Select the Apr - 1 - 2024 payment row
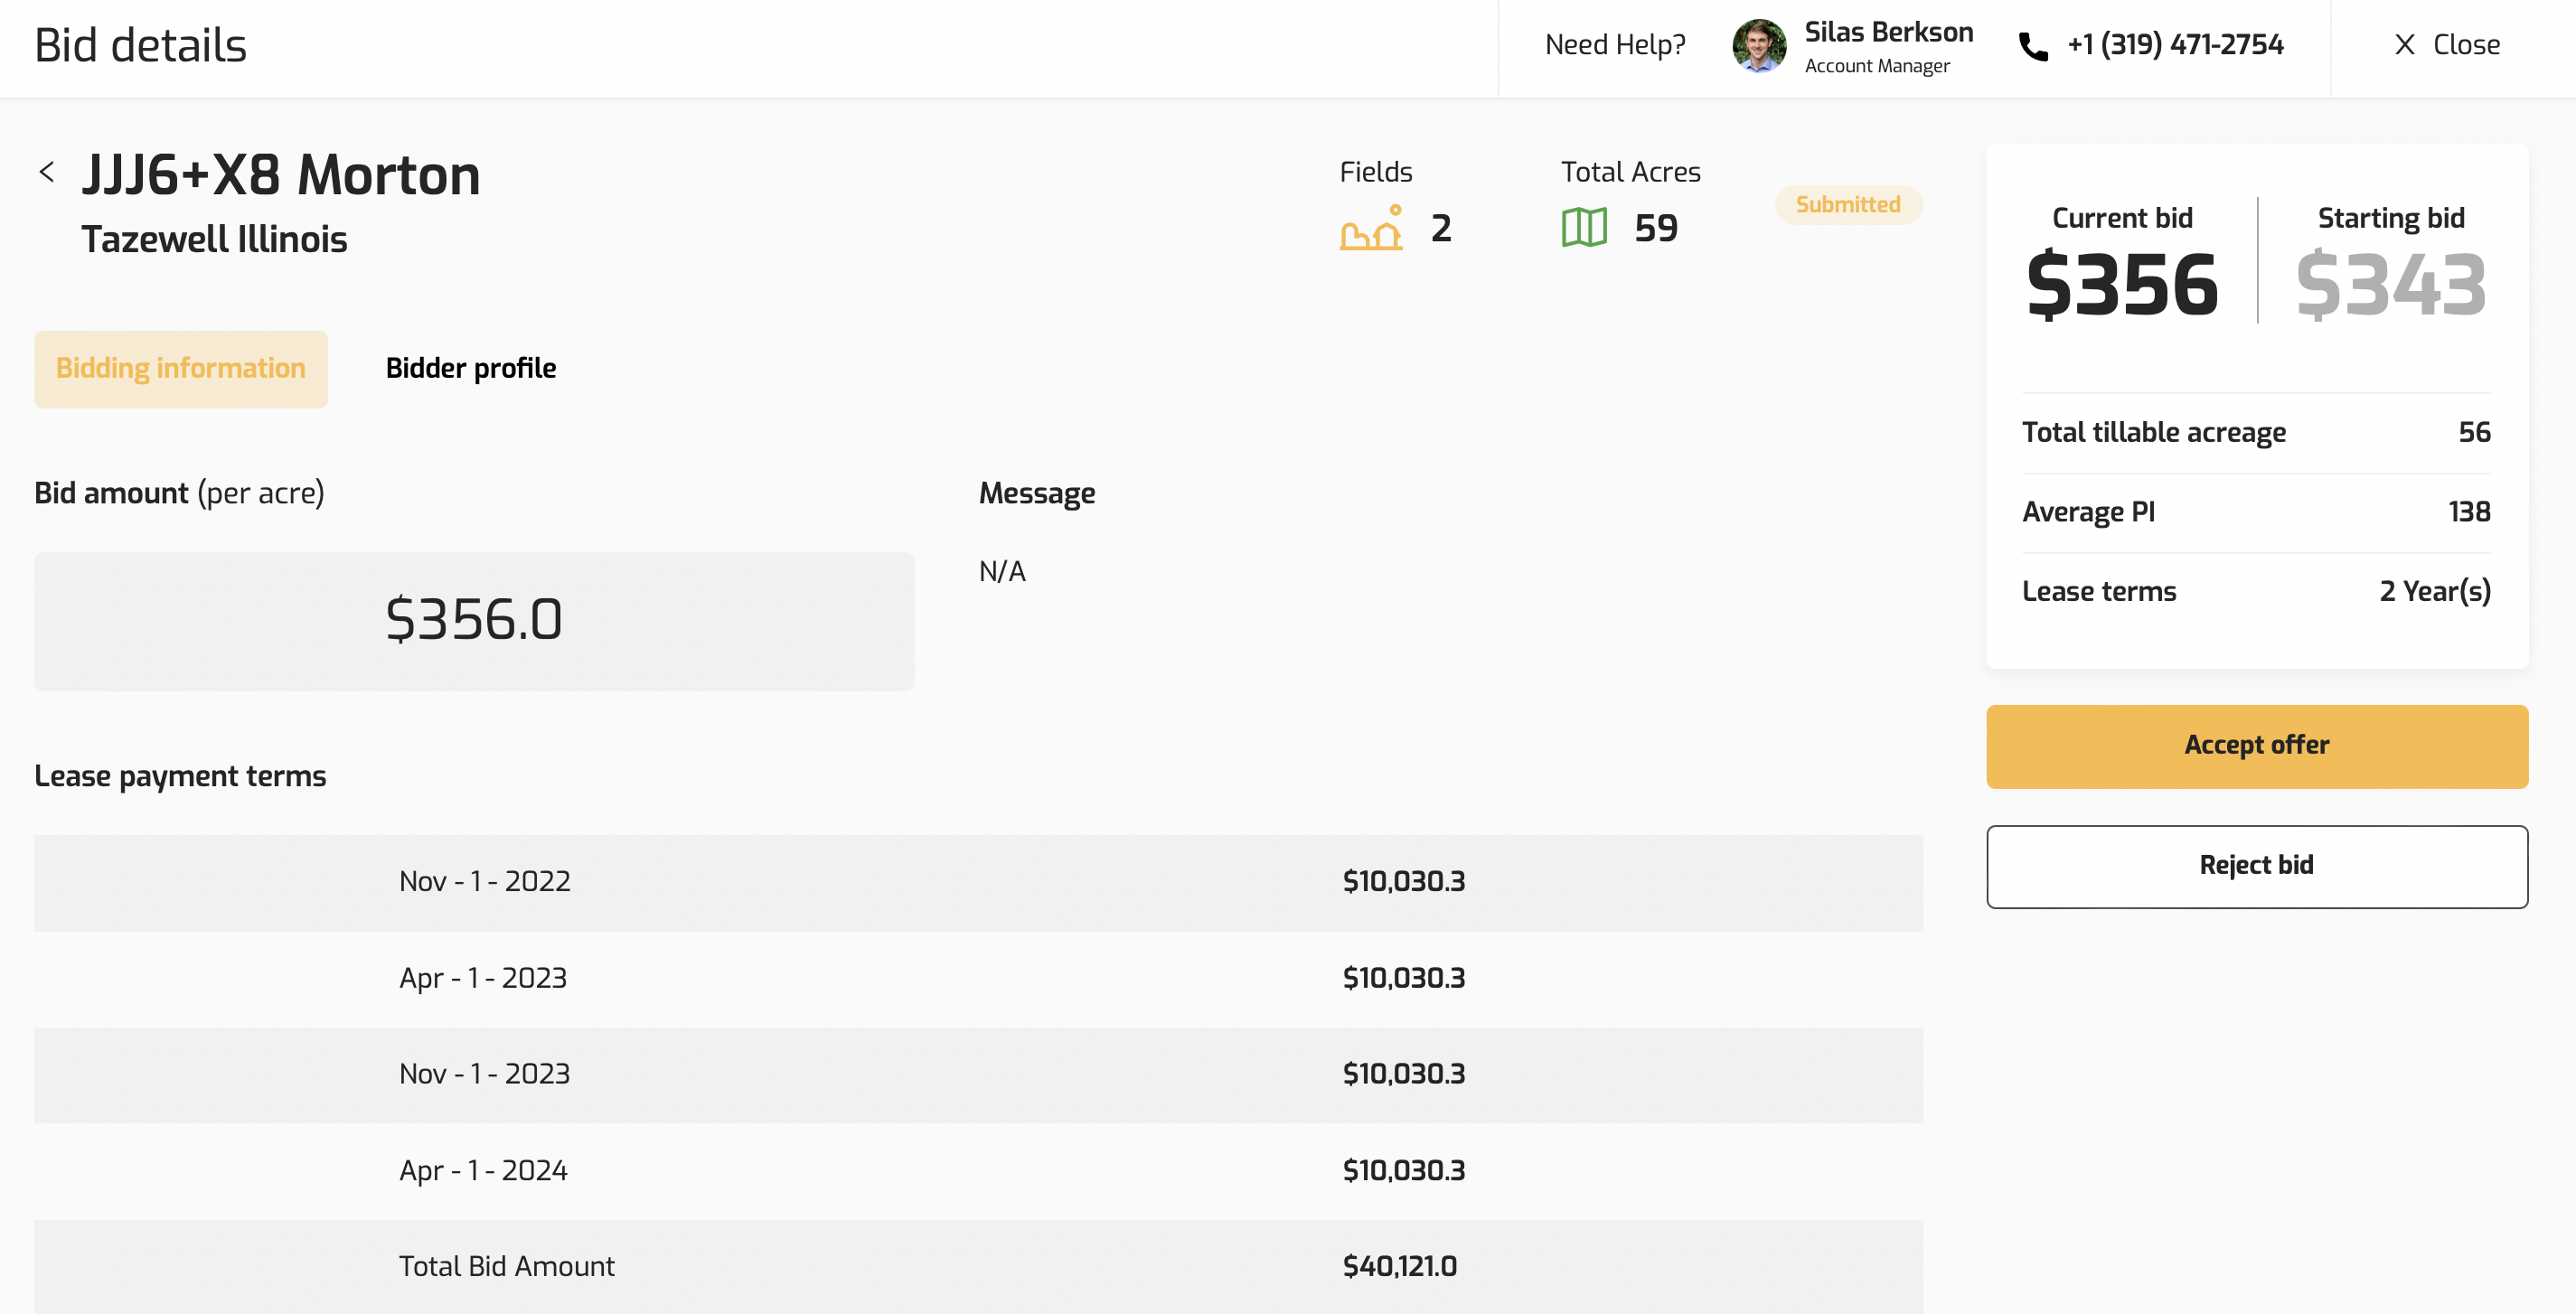The width and height of the screenshot is (2576, 1314). tap(977, 1171)
